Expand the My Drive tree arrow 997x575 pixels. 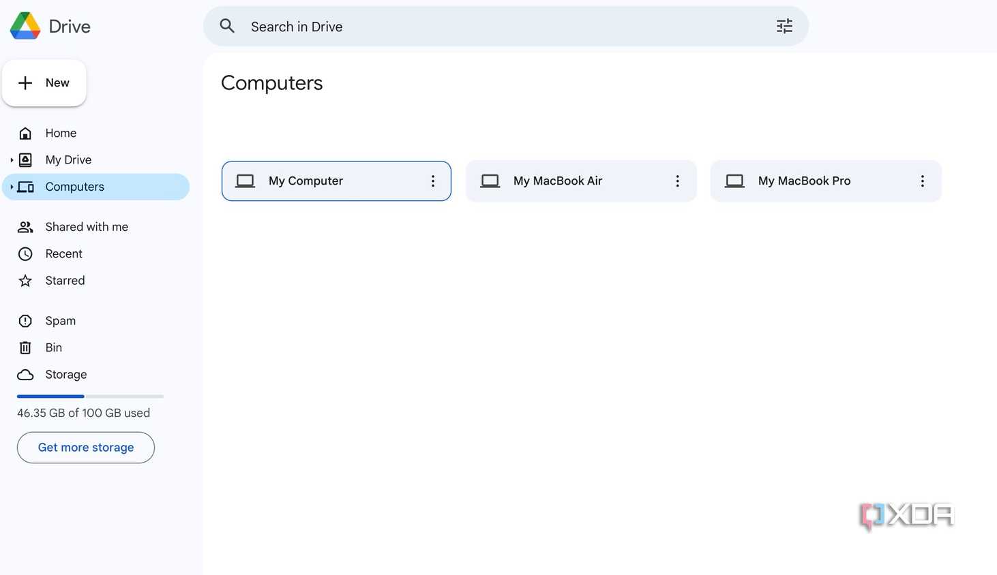12,160
